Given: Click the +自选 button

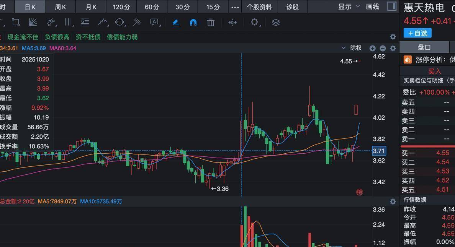Looking at the screenshot, I should tap(417, 33).
